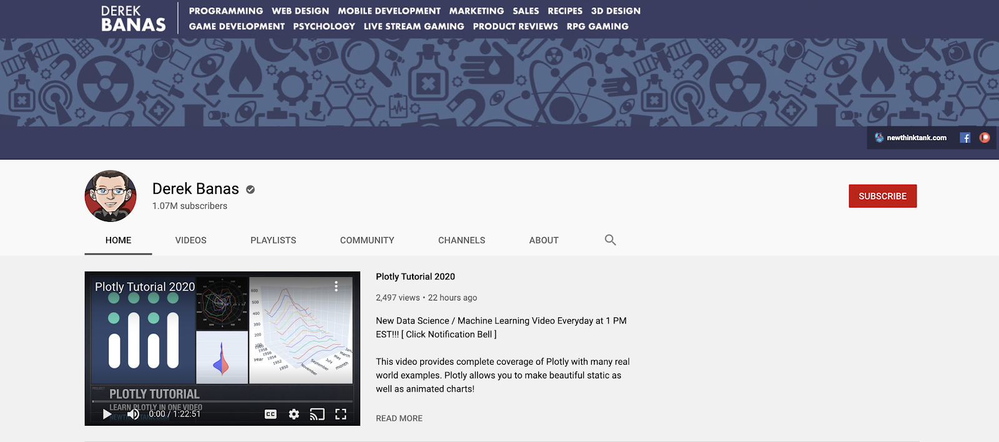Switch to the Playlists tab
Image resolution: width=999 pixels, height=442 pixels.
click(x=273, y=240)
